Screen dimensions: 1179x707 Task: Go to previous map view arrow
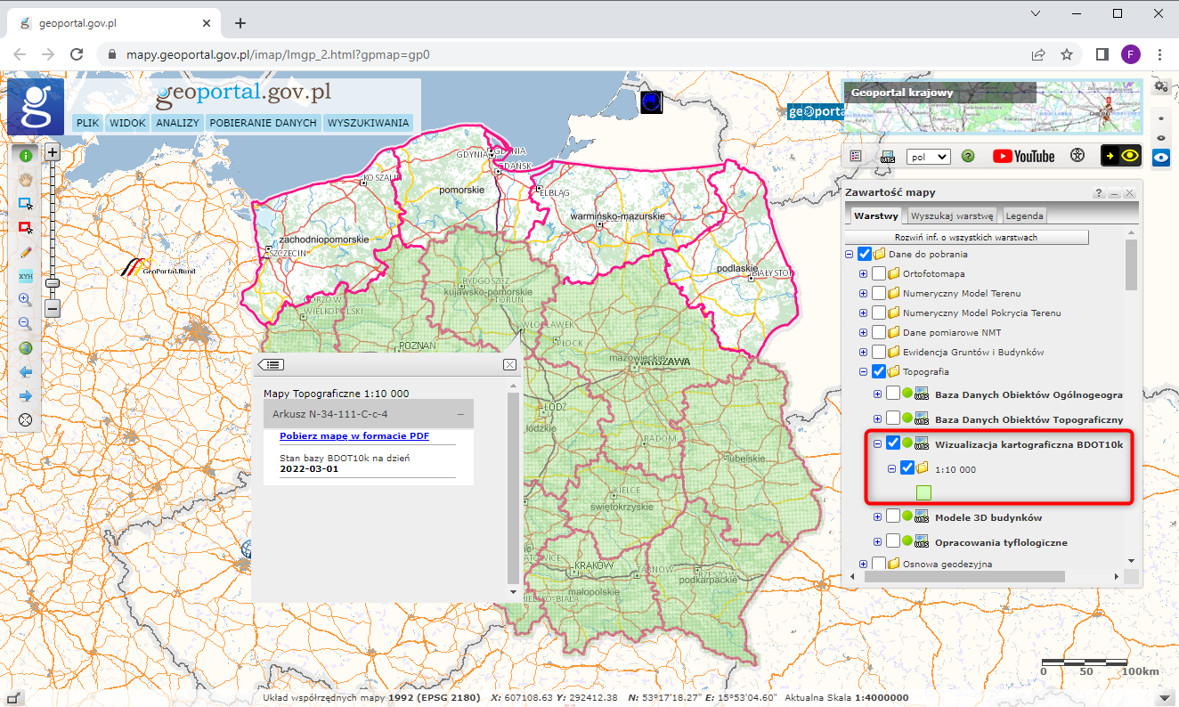(25, 372)
